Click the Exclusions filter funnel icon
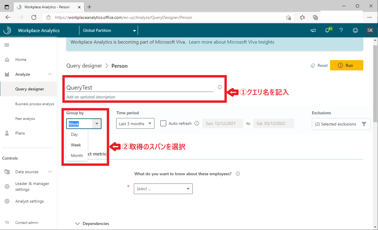 click(364, 124)
